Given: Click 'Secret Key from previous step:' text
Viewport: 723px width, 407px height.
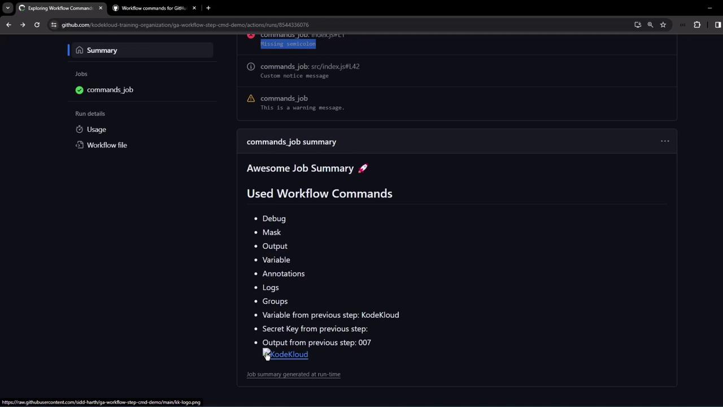Looking at the screenshot, I should (315, 329).
